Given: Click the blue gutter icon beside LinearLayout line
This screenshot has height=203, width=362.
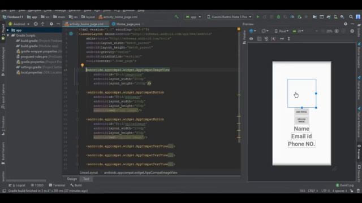Looking at the screenshot, I should [x=71, y=34].
